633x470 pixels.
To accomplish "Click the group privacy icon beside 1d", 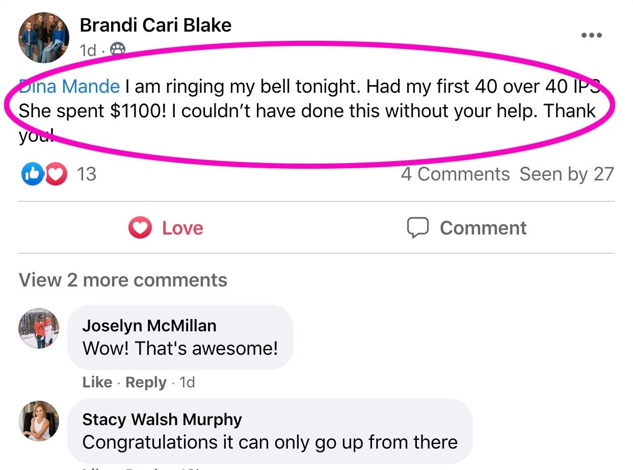I will point(118,49).
